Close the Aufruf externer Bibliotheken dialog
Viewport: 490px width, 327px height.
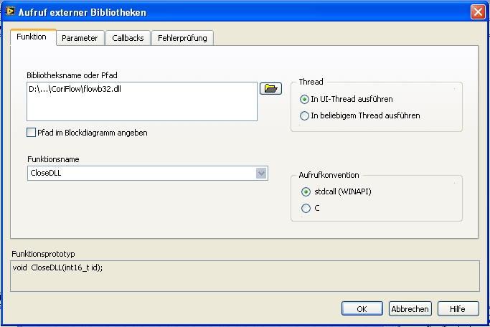(x=477, y=12)
